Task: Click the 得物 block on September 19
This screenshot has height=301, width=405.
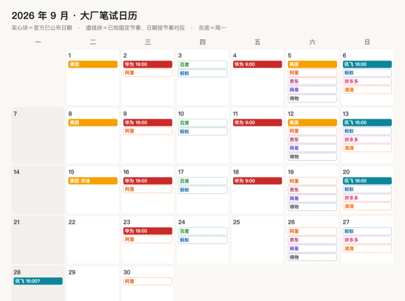Action: click(312, 207)
